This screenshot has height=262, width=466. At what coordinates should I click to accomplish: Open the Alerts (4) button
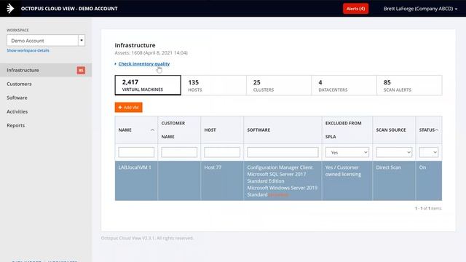[355, 9]
